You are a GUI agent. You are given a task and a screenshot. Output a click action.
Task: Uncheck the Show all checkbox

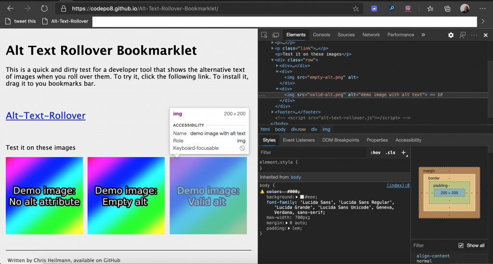461,245
